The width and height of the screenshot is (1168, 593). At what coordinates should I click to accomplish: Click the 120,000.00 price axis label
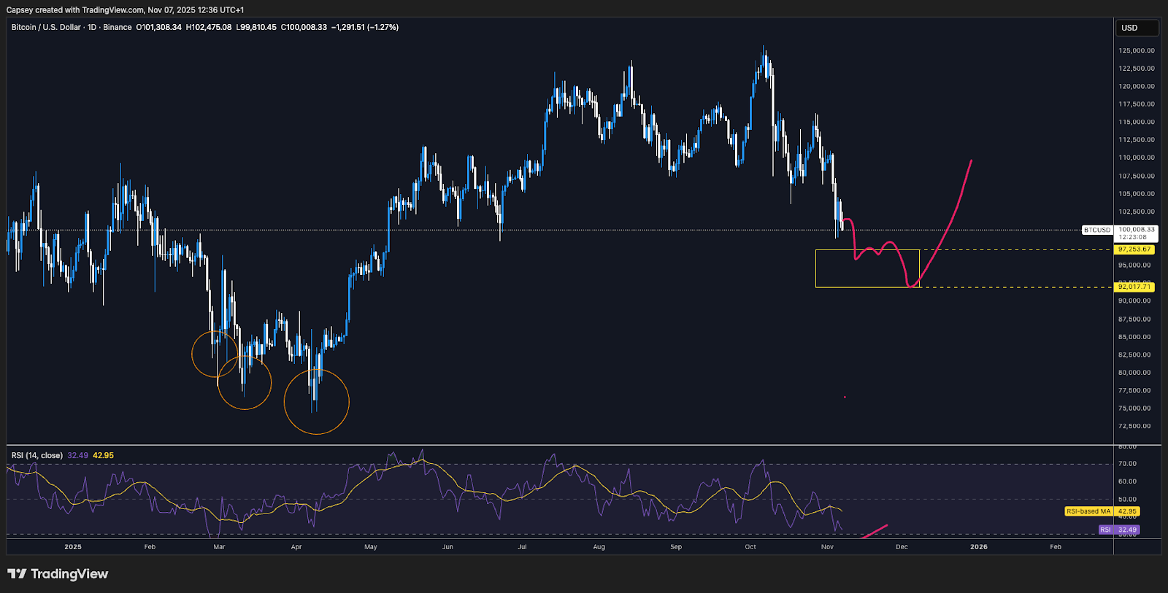1137,86
